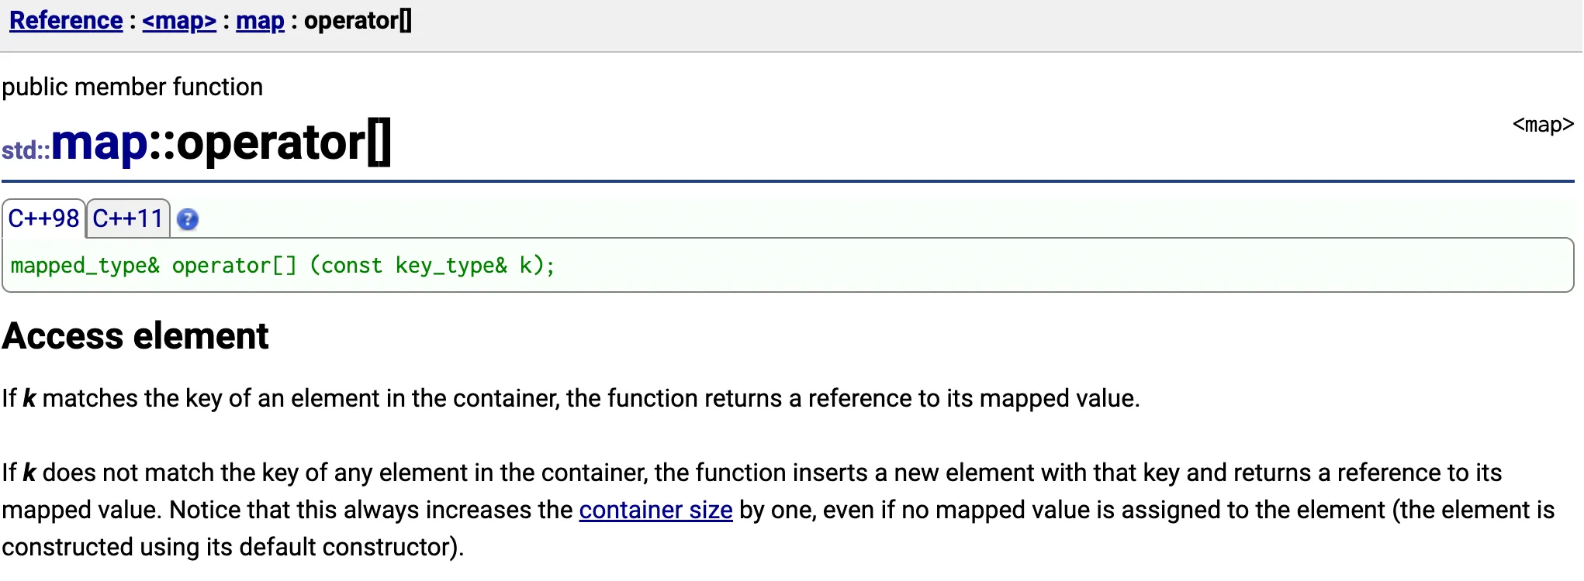Image resolution: width=1584 pixels, height=581 pixels.
Task: Click the text 'constructed using its default constructor'
Action: coord(231,547)
